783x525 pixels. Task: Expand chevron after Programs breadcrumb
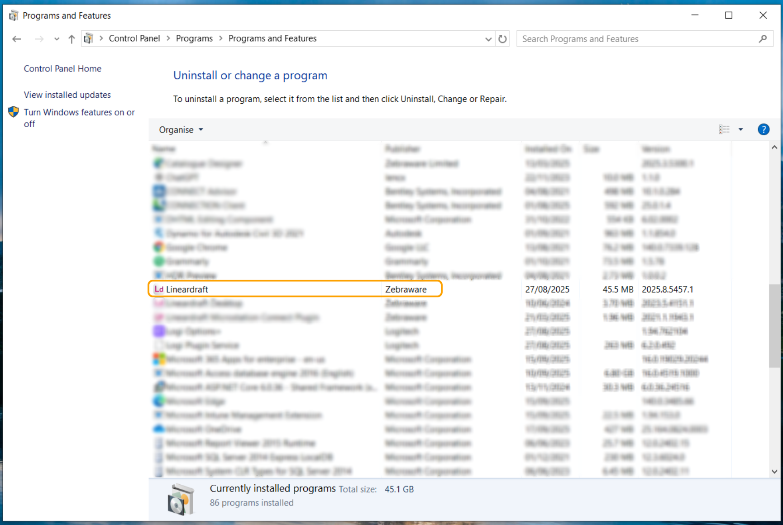click(x=221, y=38)
